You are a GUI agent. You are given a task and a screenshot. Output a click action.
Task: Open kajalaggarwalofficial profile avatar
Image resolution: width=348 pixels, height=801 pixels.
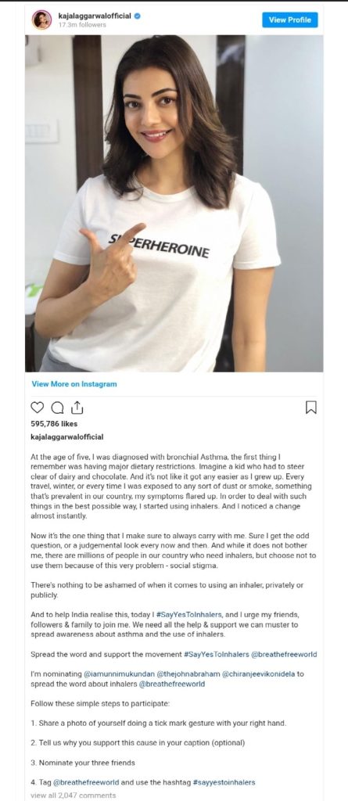(41, 20)
